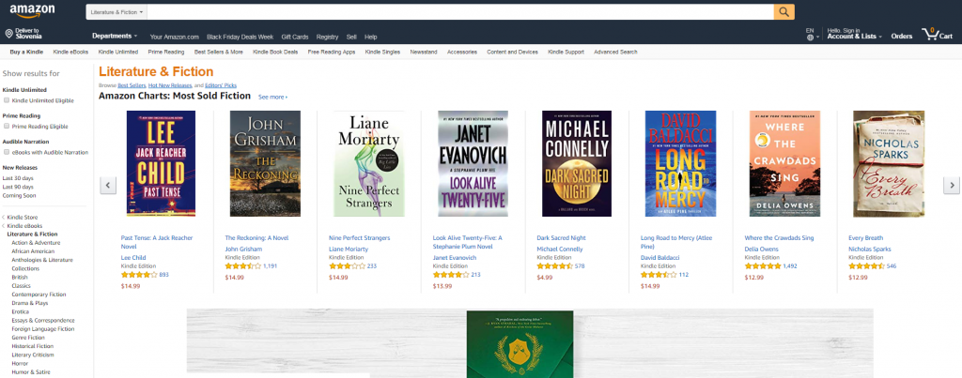Check eBooks with Audible Narration
Viewport: 962px width, 378px height.
7,152
